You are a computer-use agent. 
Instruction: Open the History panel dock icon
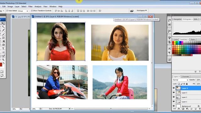coord(169,20)
